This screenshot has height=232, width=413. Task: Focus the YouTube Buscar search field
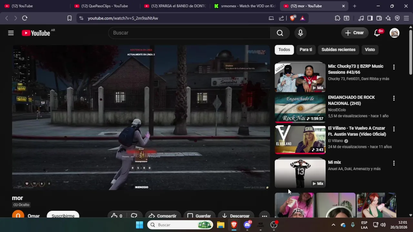point(189,33)
